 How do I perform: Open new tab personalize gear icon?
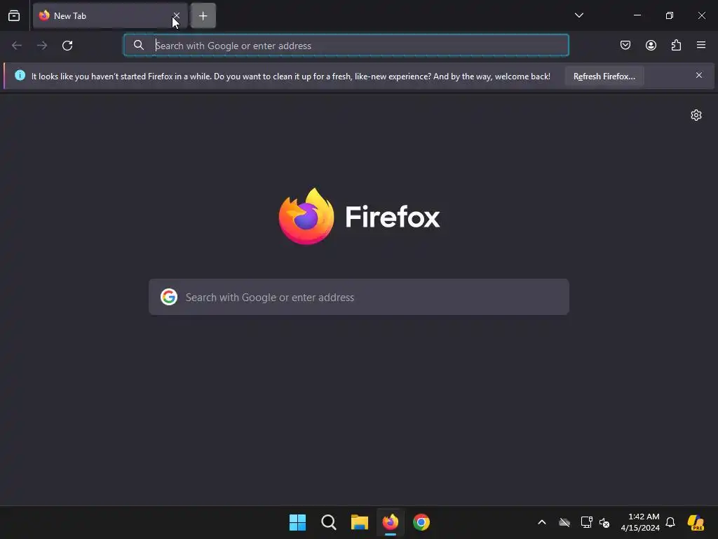click(x=696, y=115)
